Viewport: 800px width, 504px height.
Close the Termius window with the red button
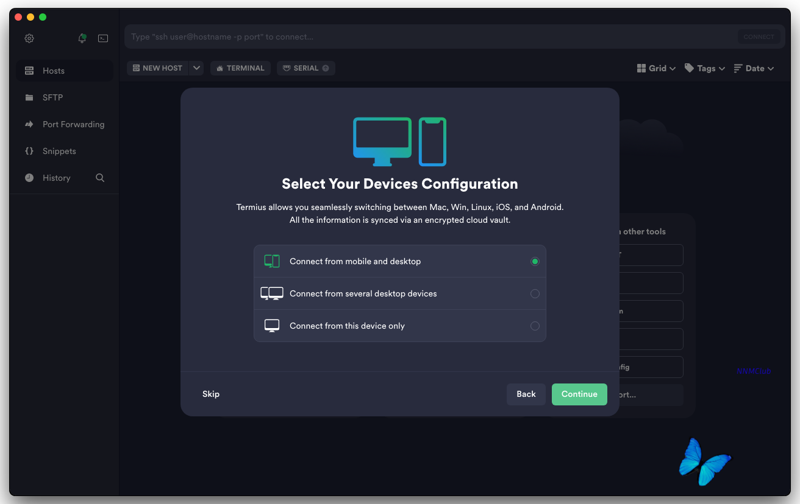click(18, 17)
